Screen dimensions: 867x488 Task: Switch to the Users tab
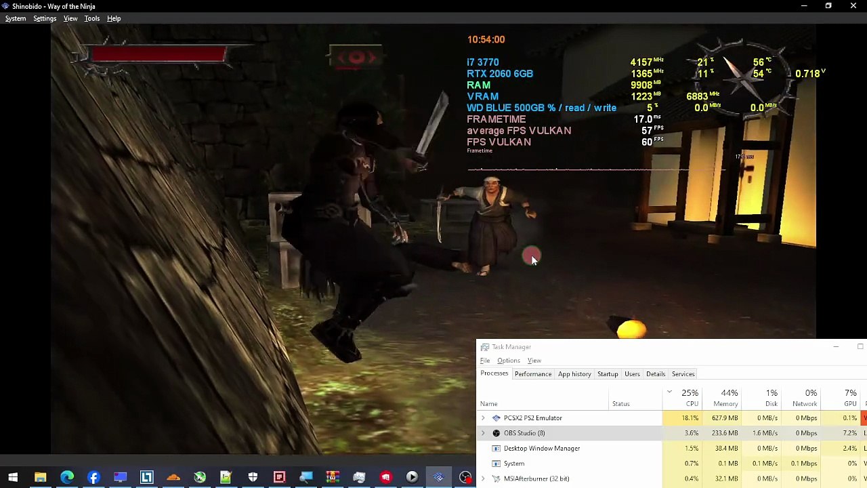(x=632, y=374)
